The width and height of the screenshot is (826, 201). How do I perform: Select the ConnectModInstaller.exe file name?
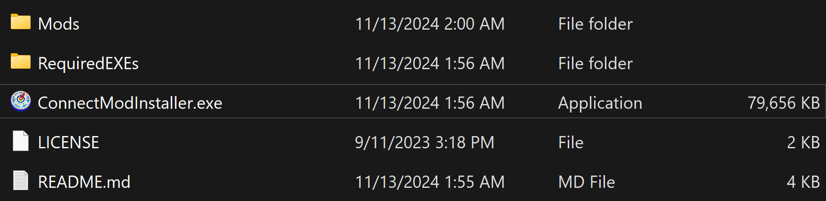click(x=130, y=103)
